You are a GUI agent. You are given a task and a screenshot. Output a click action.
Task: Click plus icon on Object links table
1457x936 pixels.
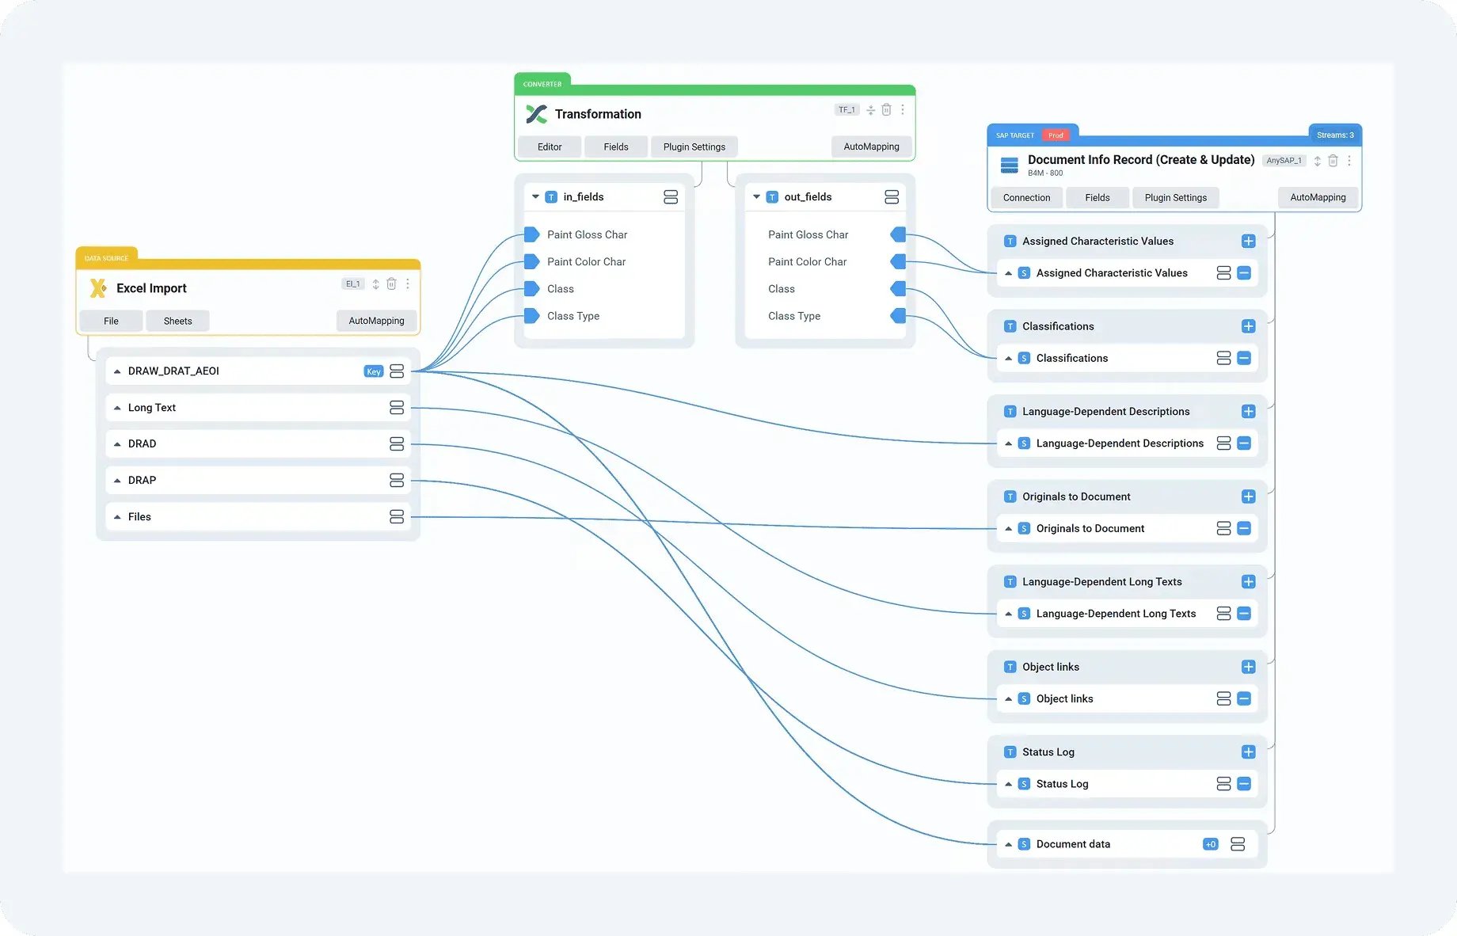click(1248, 667)
